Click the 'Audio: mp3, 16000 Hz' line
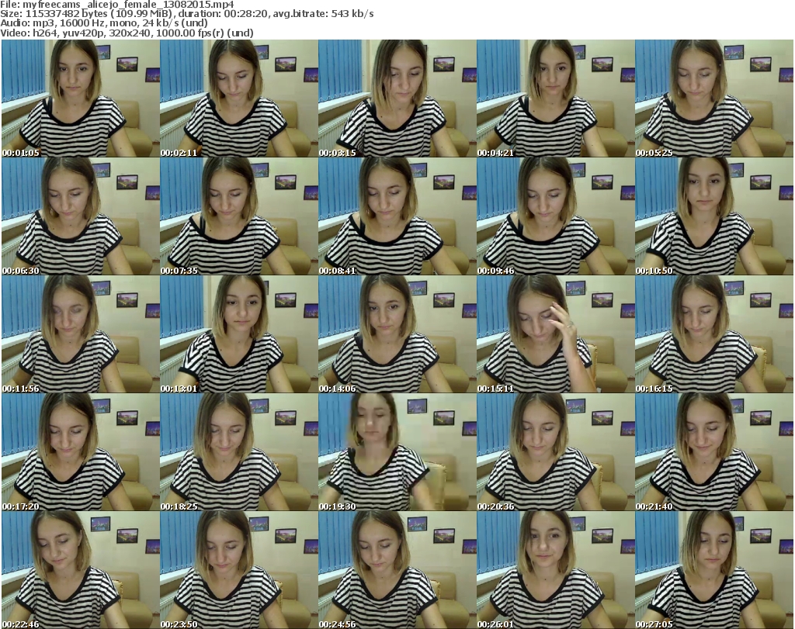 (x=104, y=23)
